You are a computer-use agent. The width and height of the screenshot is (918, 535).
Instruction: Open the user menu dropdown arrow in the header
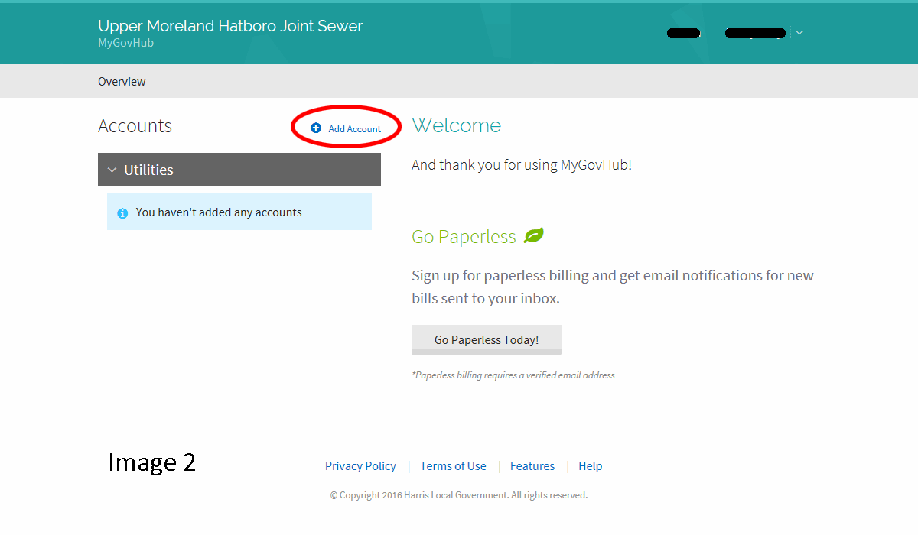click(x=799, y=33)
